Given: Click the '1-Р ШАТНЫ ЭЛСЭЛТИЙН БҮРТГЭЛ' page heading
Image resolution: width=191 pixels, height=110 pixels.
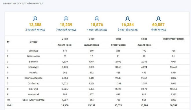Looking at the screenshot, I should [x=23, y=3].
